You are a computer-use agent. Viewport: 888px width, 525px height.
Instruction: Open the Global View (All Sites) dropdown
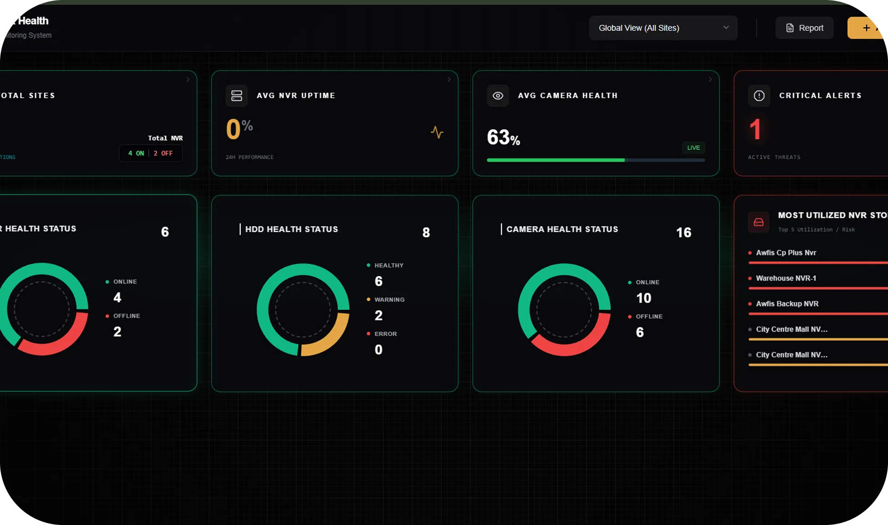click(663, 28)
